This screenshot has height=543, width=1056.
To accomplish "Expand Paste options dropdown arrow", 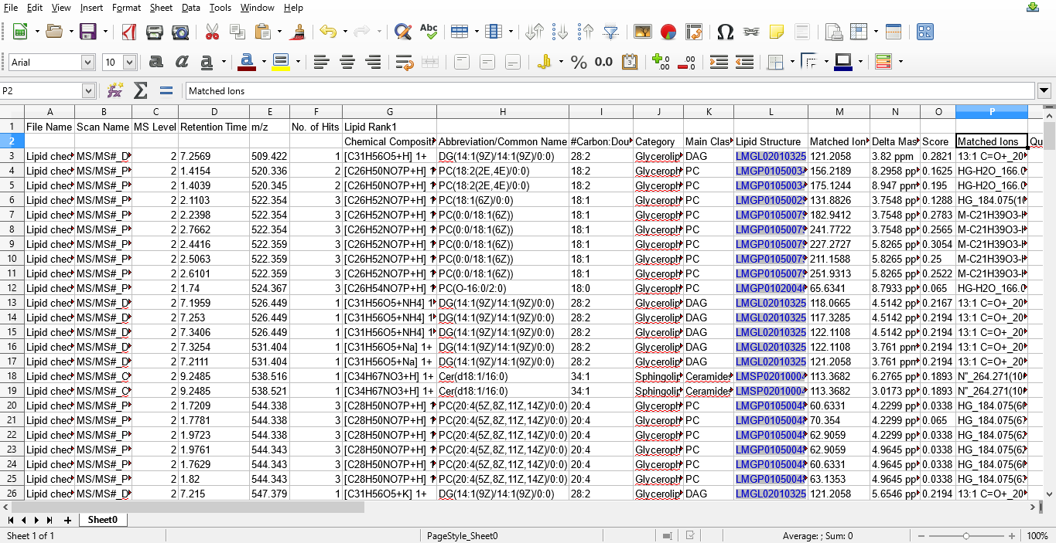I will tap(279, 32).
